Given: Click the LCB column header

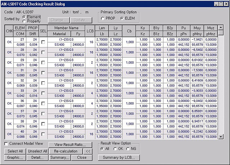Looking at the screenshot, I should click(x=90, y=31).
